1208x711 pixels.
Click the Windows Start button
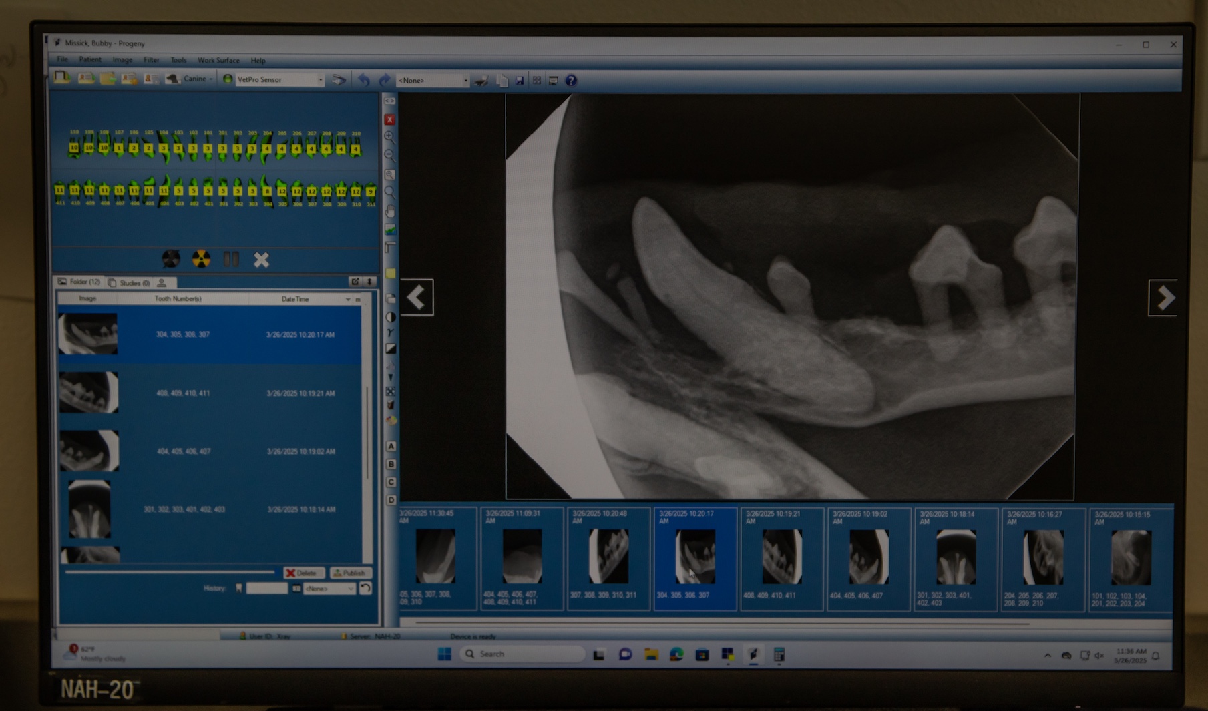tap(444, 654)
